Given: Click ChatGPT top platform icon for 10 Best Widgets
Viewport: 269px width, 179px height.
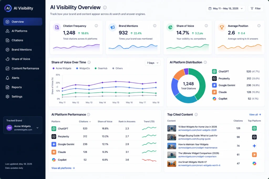Looking at the screenshot, I should tap(254, 128).
